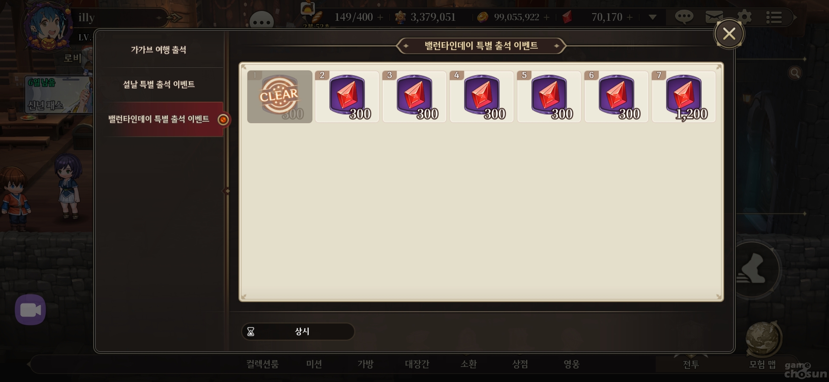Select the 가가브 여행 출석 tab

click(159, 50)
